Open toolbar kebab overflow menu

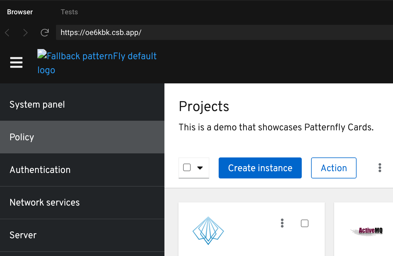380,168
